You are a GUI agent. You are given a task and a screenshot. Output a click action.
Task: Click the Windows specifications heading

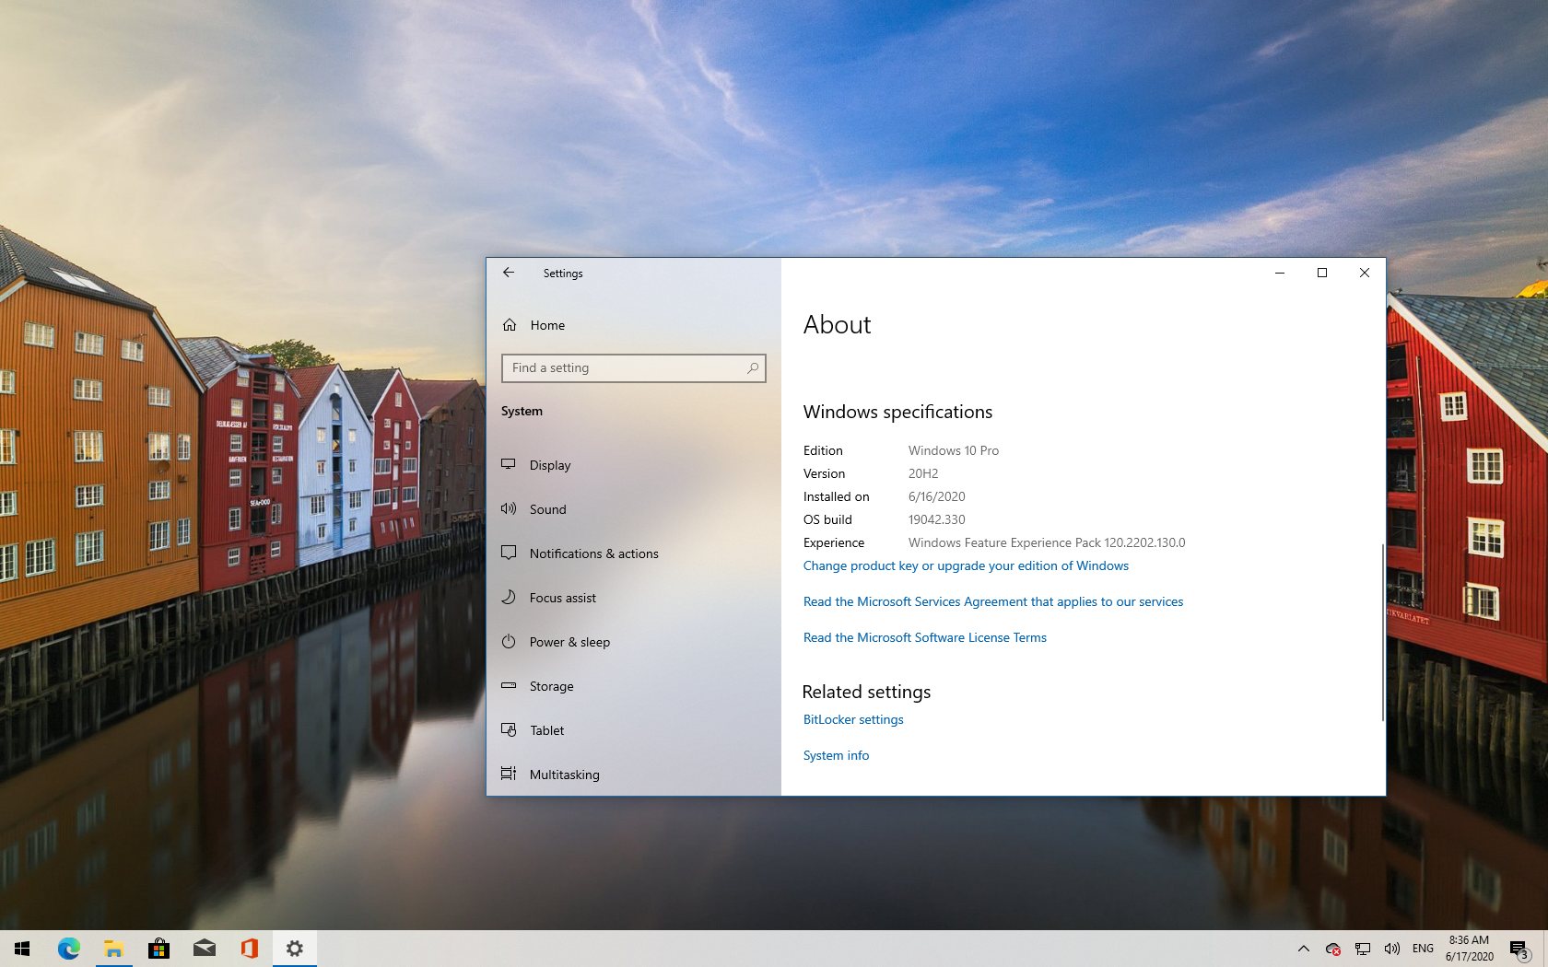(x=897, y=412)
